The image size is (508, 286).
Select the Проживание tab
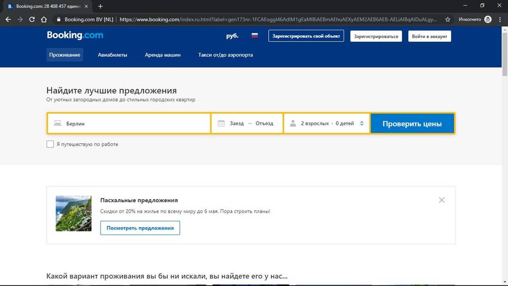point(65,55)
